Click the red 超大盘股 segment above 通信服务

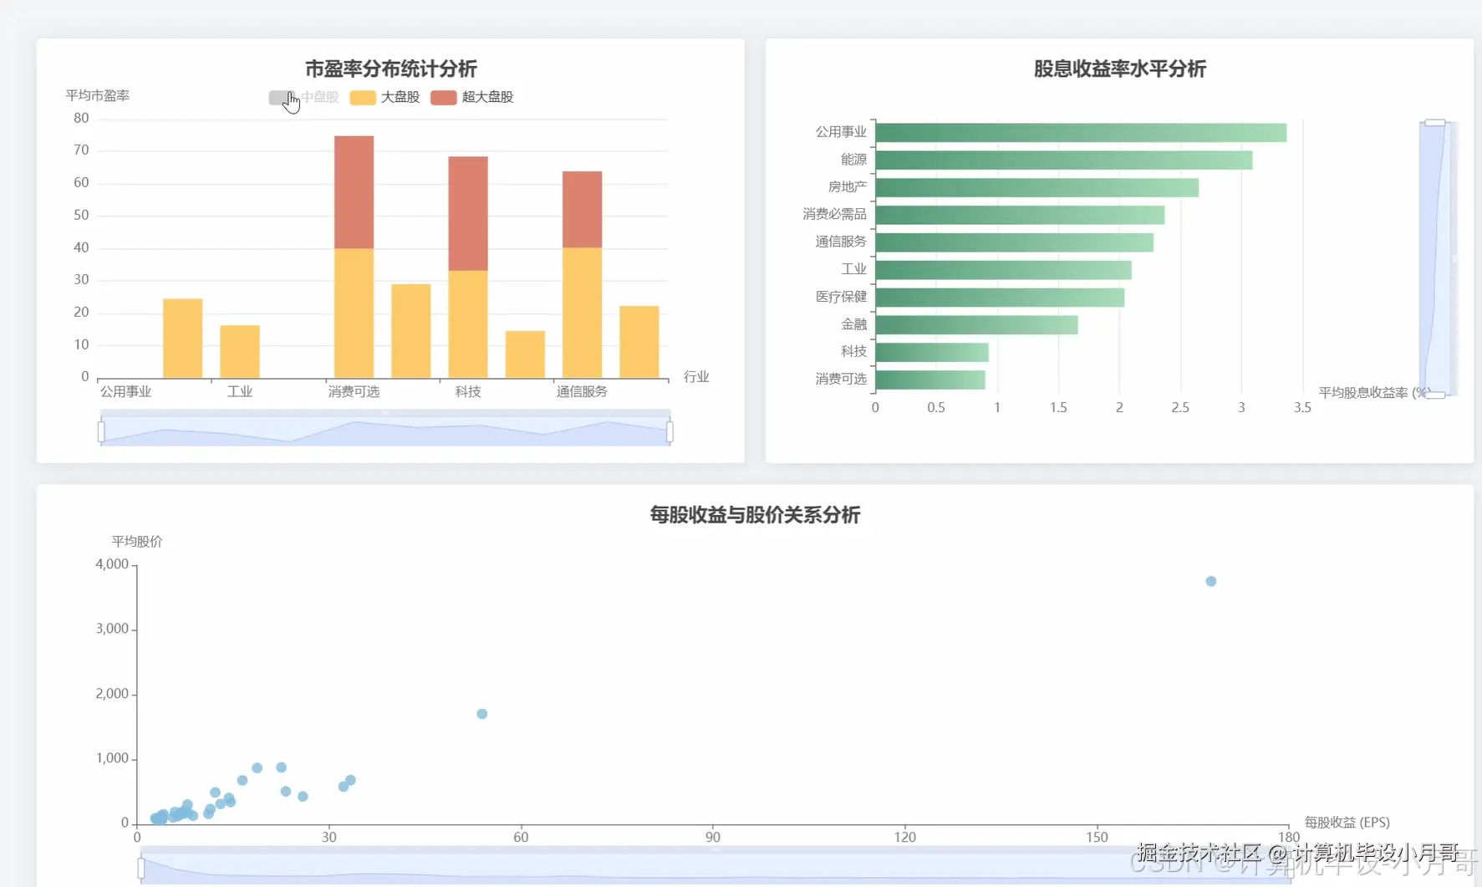point(582,210)
